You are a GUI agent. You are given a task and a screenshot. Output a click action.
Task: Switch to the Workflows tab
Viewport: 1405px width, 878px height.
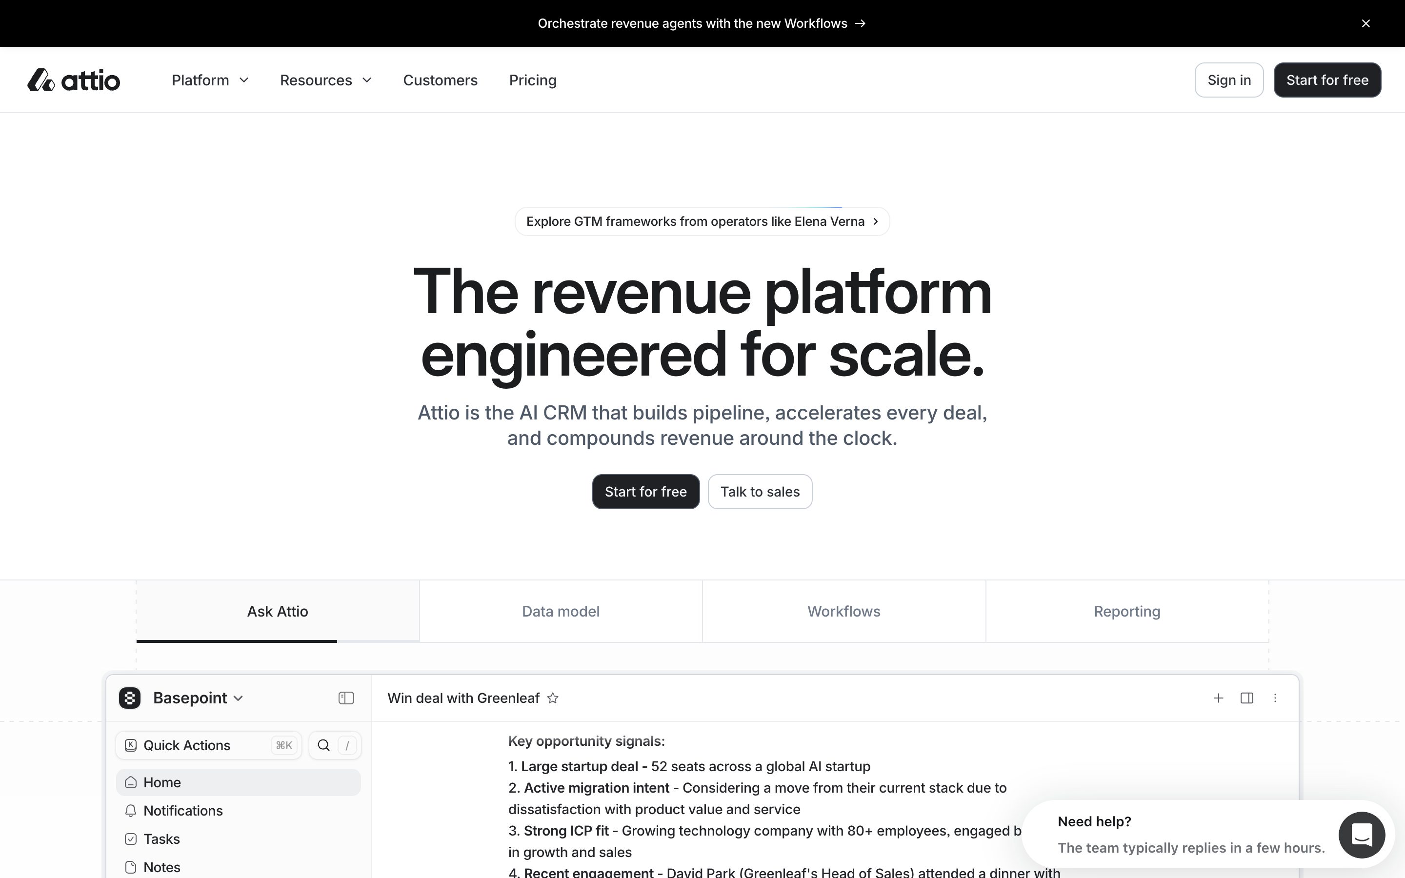click(x=843, y=611)
